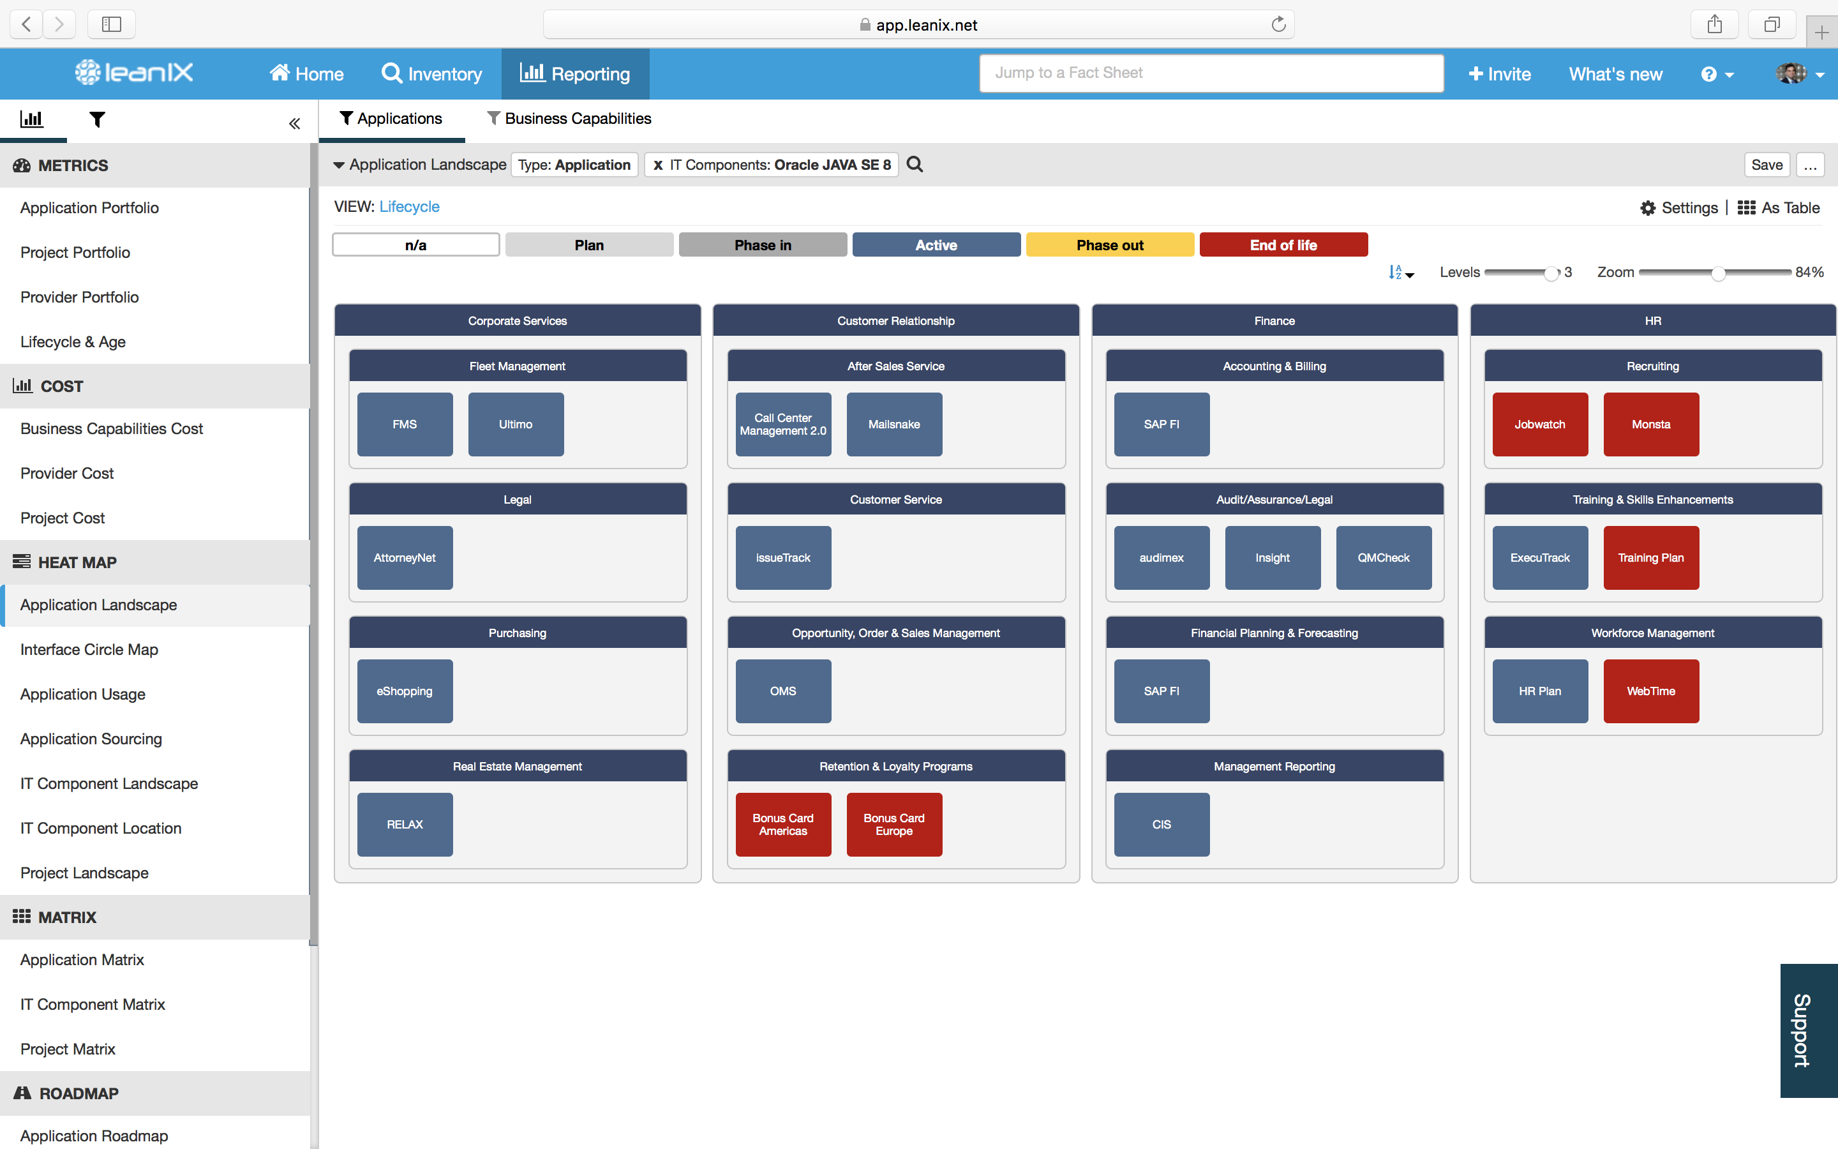Click the sidebar vertical scrollbar

click(314, 544)
